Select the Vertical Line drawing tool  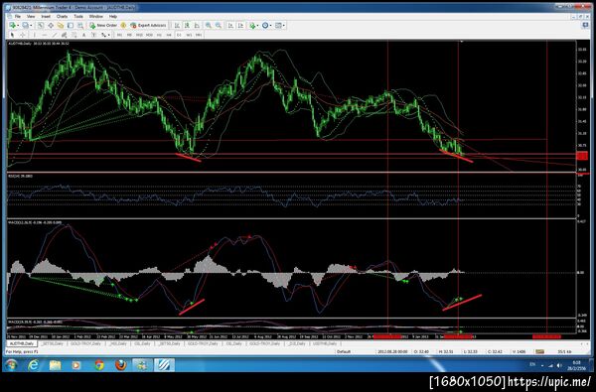point(34,35)
